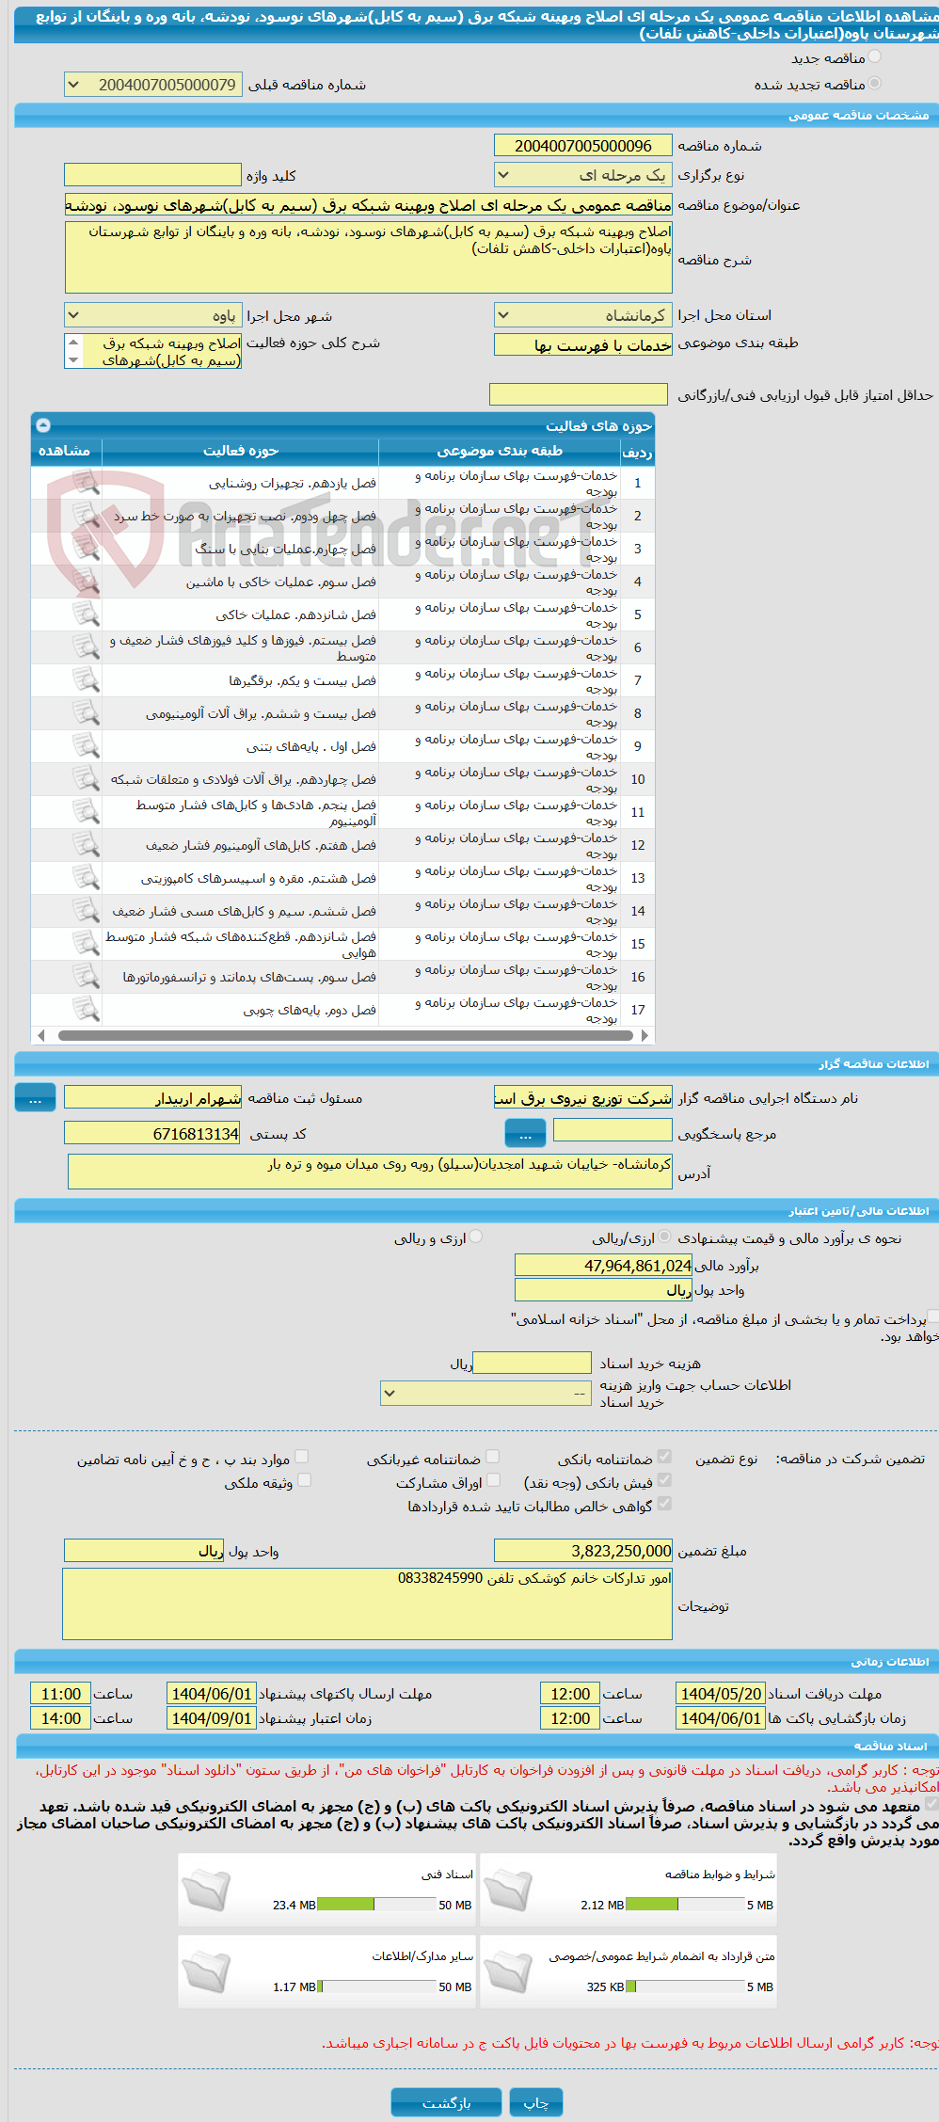Screen dimensions: 939x2122
Task: Open the متن قرارداد folder icon
Action: pos(508,1972)
